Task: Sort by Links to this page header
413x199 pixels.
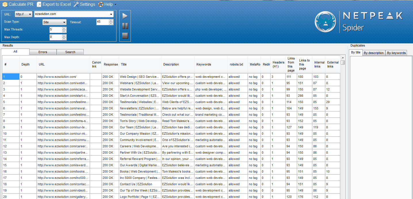Action: pyautogui.click(x=304, y=64)
